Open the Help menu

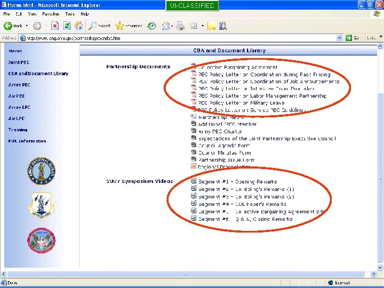click(85, 14)
